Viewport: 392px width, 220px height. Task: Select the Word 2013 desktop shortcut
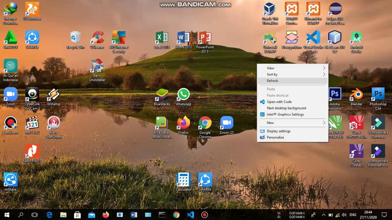point(183,40)
